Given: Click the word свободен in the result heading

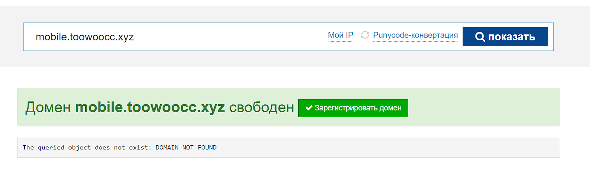Looking at the screenshot, I should point(262,107).
